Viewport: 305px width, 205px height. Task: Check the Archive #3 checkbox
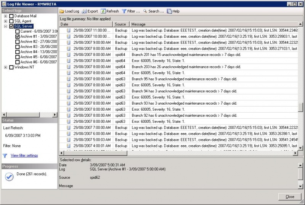click(x=18, y=47)
